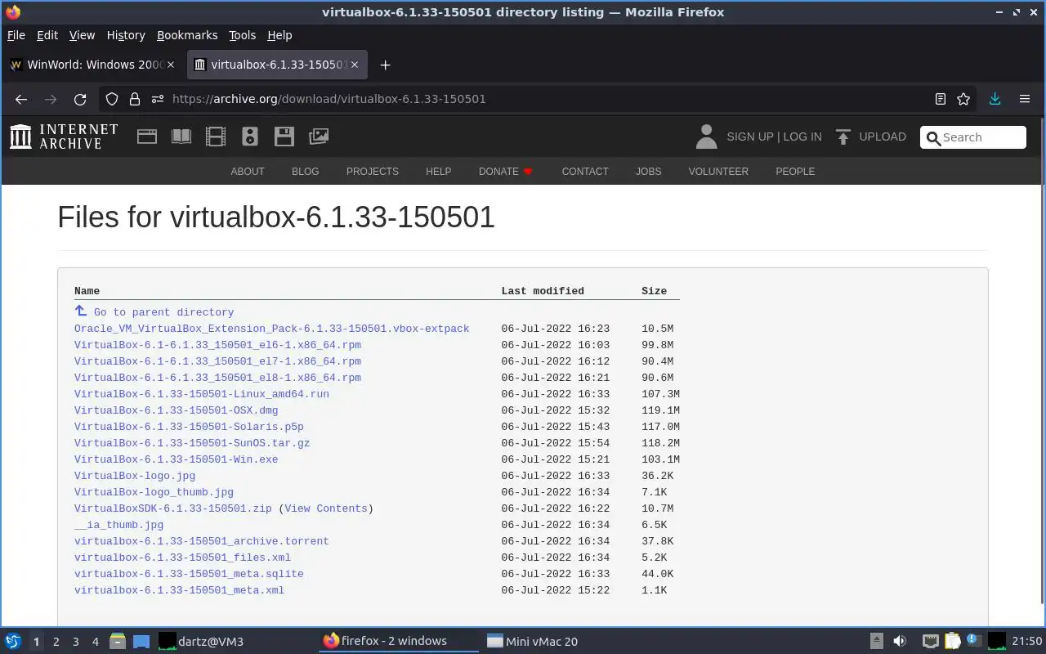The width and height of the screenshot is (1046, 654).
Task: Open the Software floppy disk icon
Action: (x=284, y=137)
